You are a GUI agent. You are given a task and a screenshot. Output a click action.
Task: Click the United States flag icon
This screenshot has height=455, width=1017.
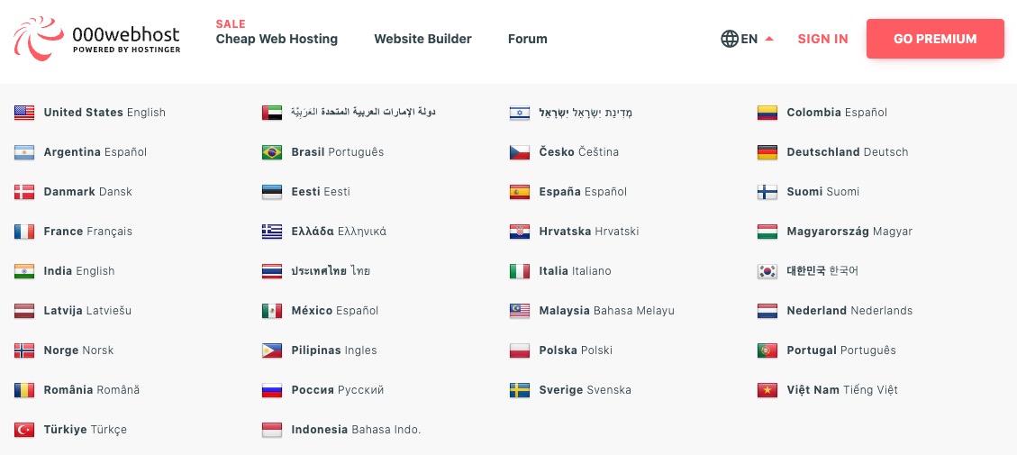click(x=24, y=113)
